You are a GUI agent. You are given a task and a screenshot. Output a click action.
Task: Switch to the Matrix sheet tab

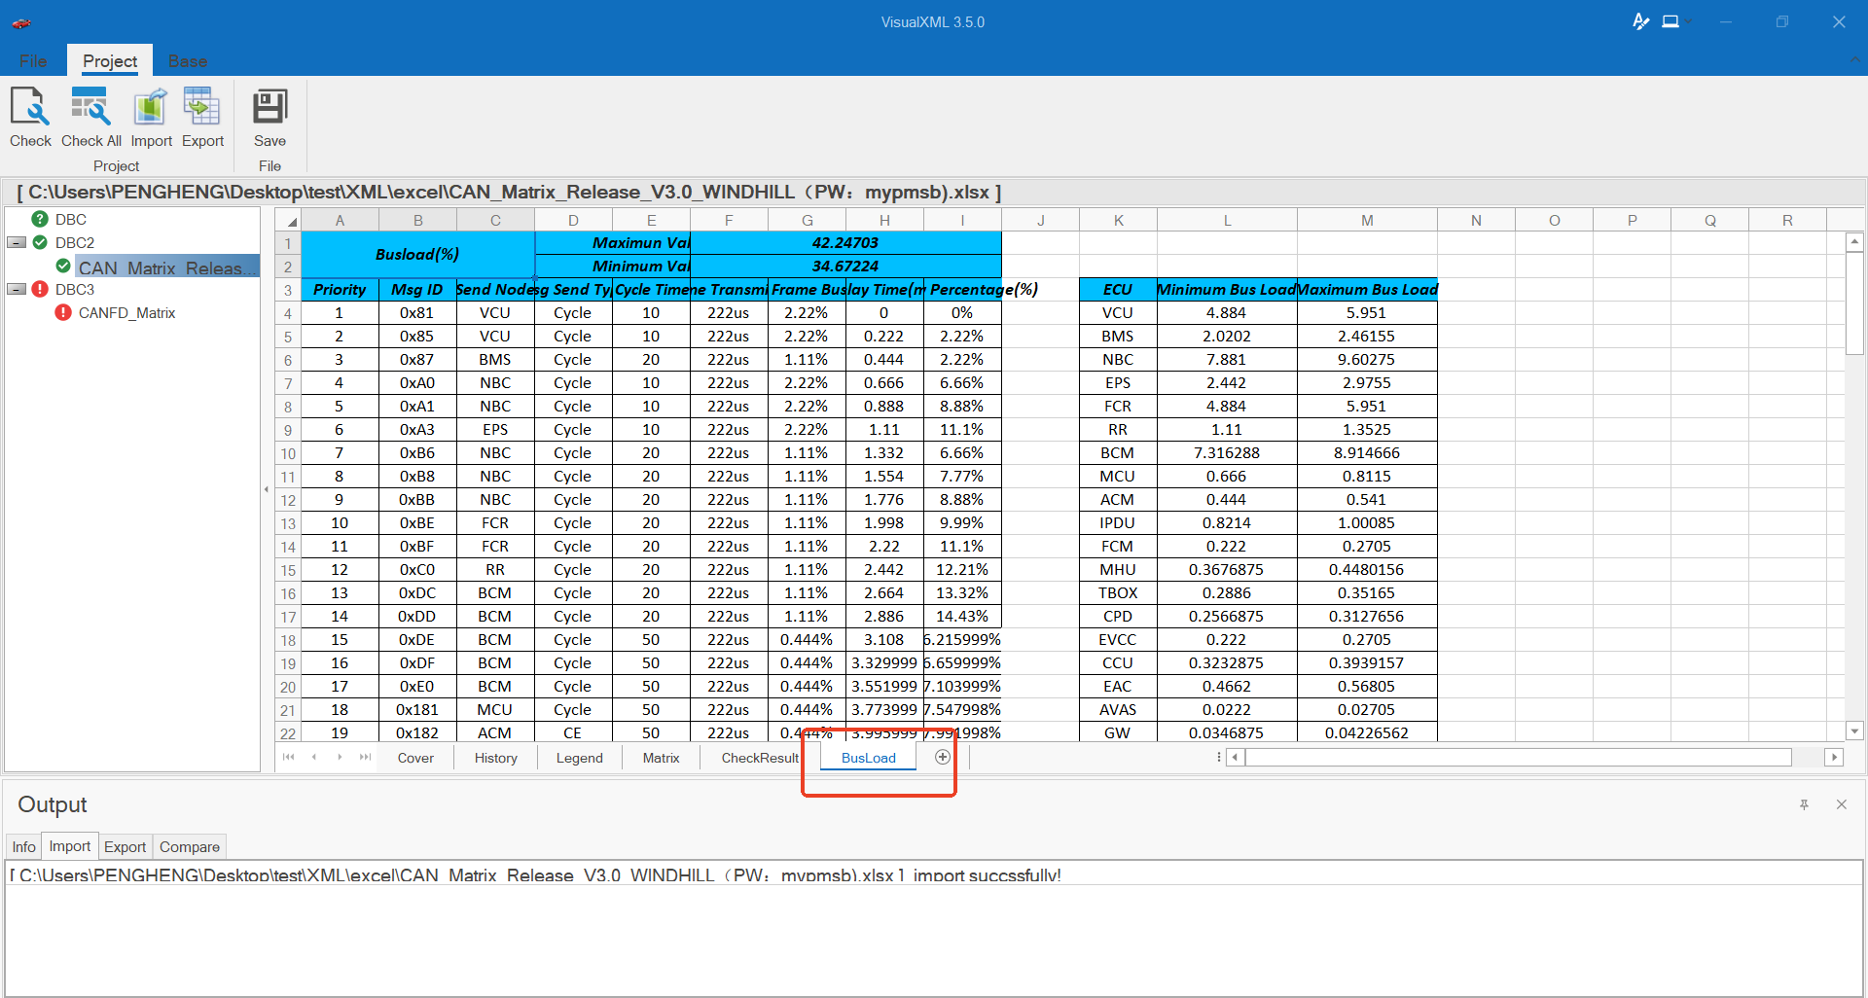click(x=662, y=758)
